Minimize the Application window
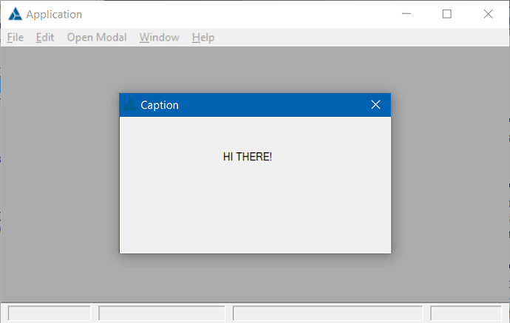Screen dimensions: 510x323 tap(406, 14)
